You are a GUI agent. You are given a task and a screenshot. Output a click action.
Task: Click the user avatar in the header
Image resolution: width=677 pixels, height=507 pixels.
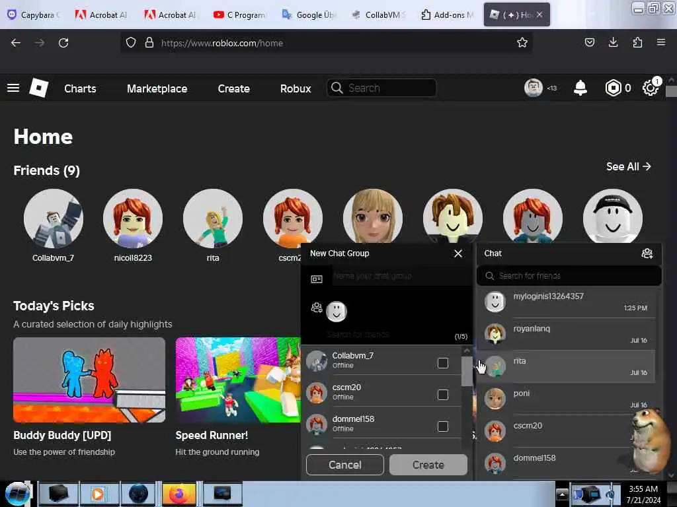tap(534, 88)
